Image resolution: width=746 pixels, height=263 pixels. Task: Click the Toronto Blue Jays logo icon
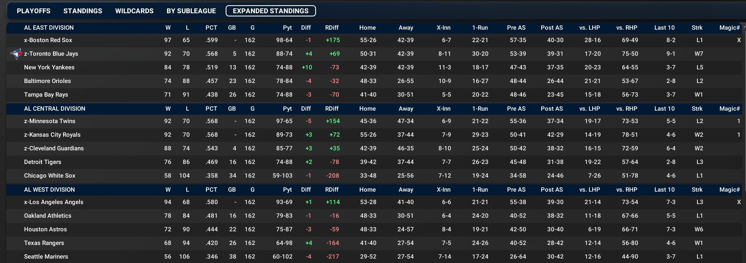click(16, 54)
